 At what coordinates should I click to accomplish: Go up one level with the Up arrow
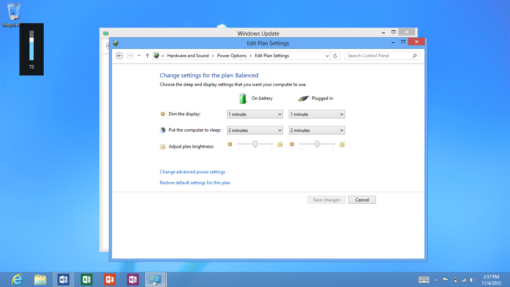[x=147, y=56]
